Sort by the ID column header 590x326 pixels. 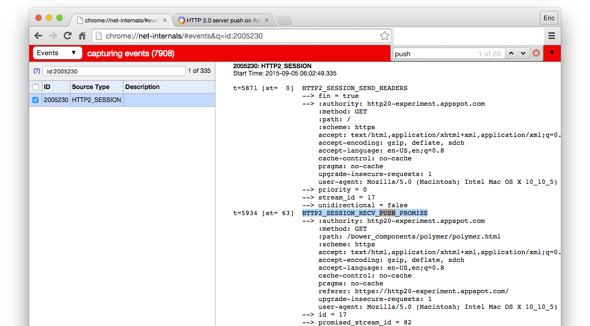[x=56, y=87]
